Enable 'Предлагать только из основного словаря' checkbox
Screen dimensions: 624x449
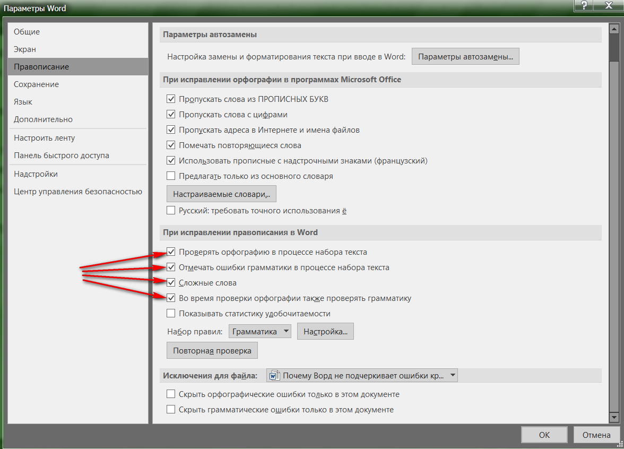click(171, 176)
